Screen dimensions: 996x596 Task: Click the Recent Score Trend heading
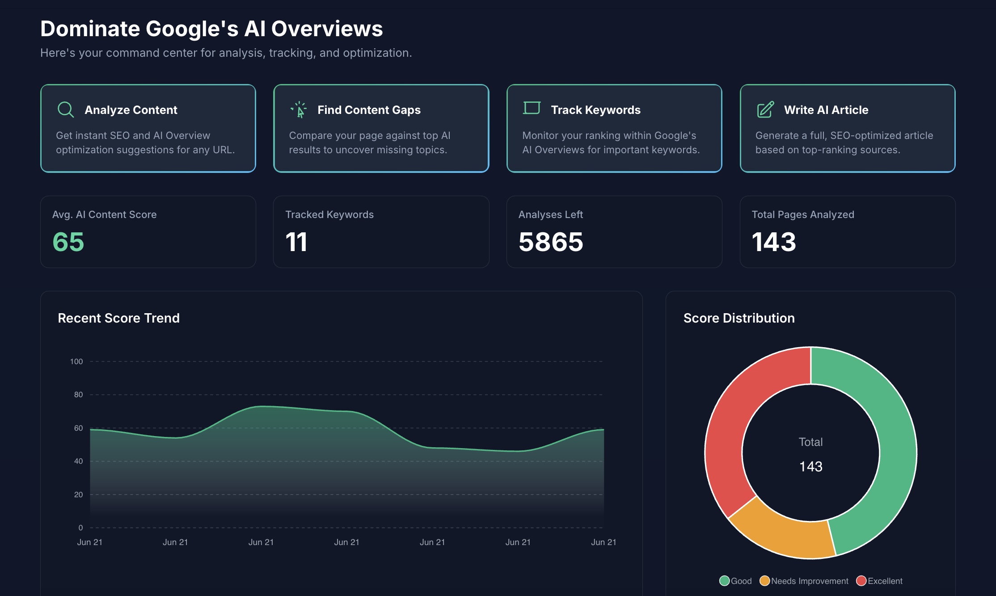(x=118, y=318)
